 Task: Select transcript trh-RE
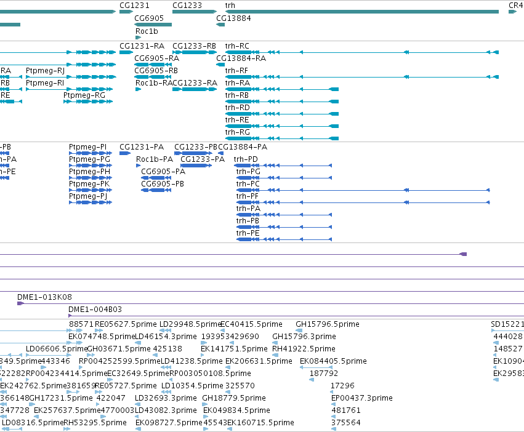pyautogui.click(x=237, y=120)
